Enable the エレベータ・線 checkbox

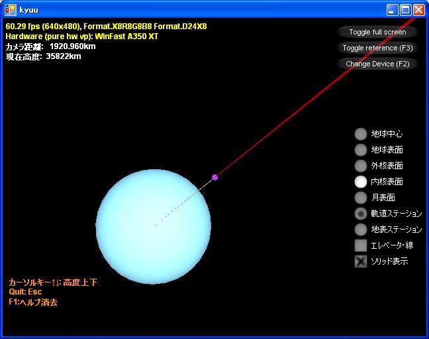click(360, 245)
